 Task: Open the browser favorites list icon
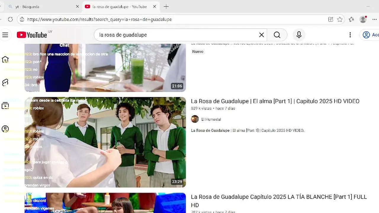(x=351, y=19)
